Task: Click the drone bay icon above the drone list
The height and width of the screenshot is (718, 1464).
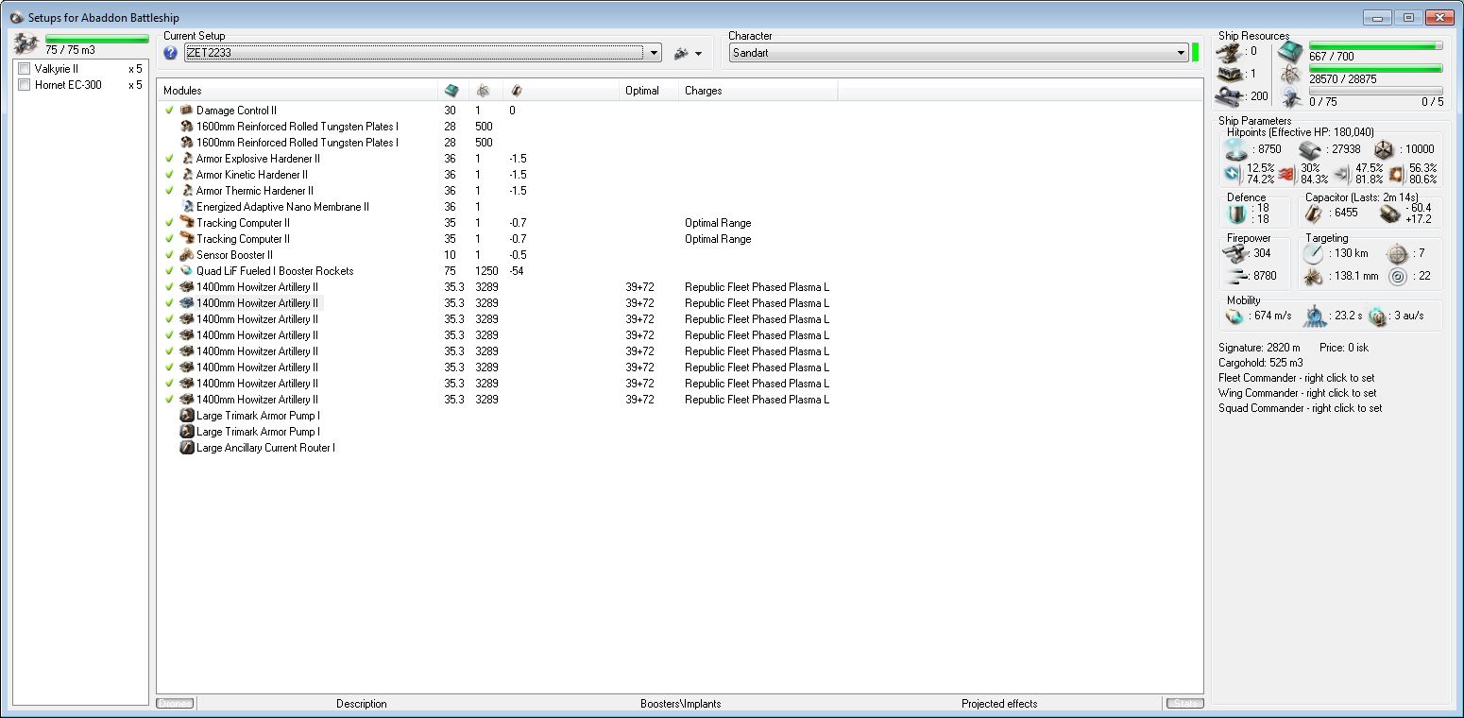Action: coord(26,43)
